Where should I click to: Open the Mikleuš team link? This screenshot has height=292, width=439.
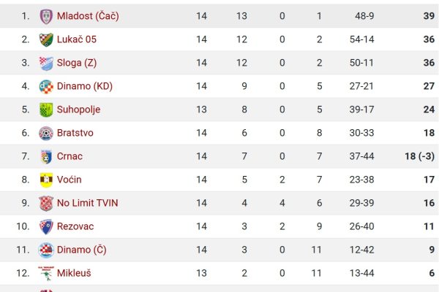[74, 273]
